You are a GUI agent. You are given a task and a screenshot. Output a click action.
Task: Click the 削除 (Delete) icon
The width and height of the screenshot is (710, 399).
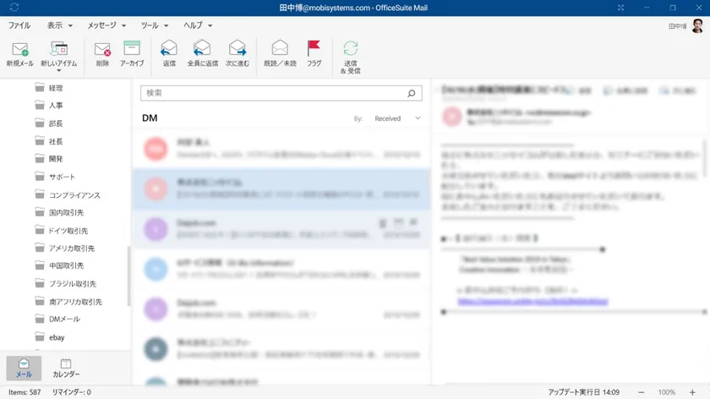(x=102, y=49)
